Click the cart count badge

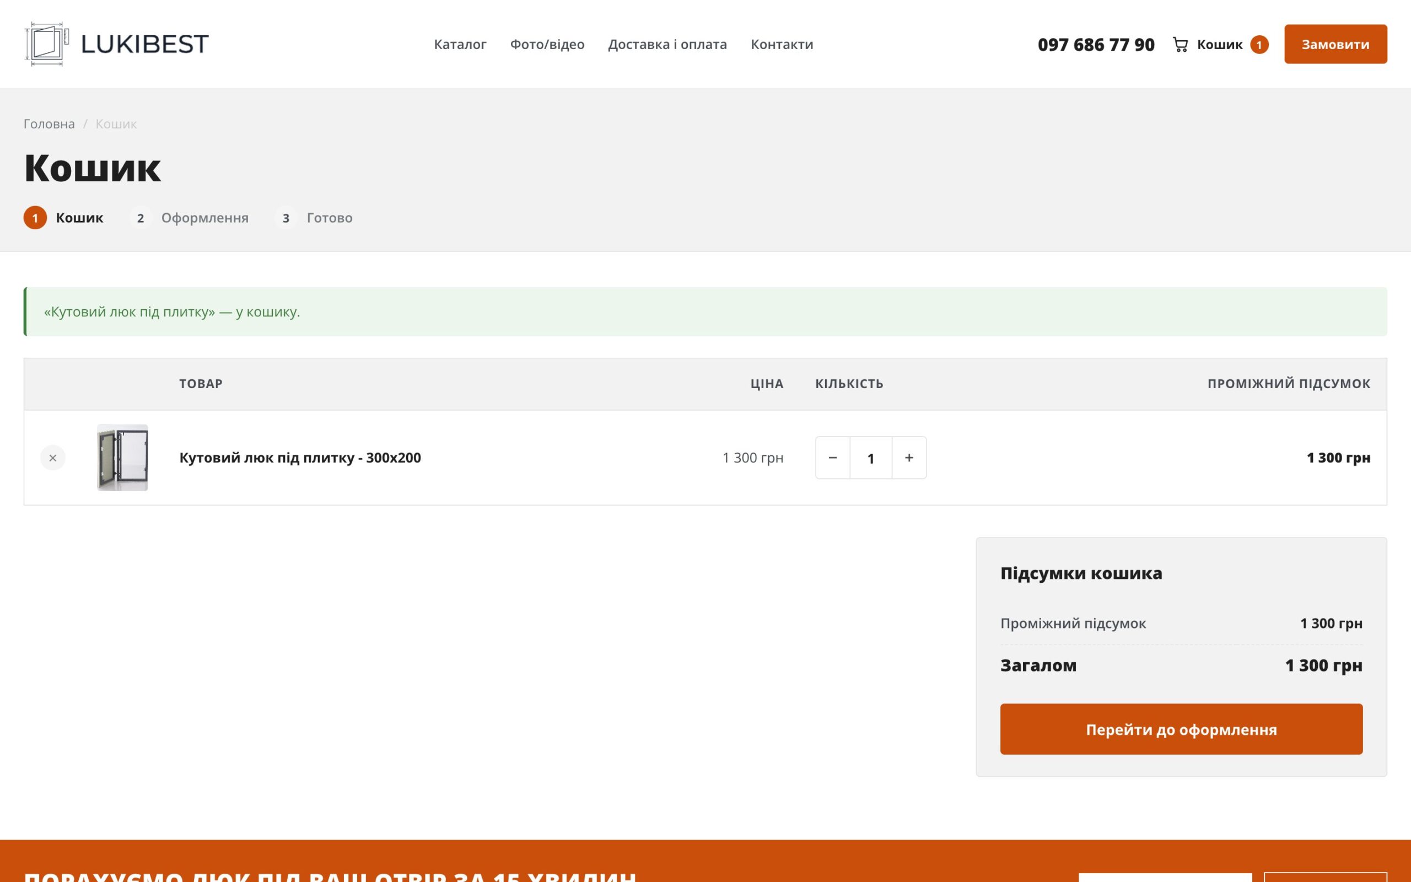click(1259, 45)
